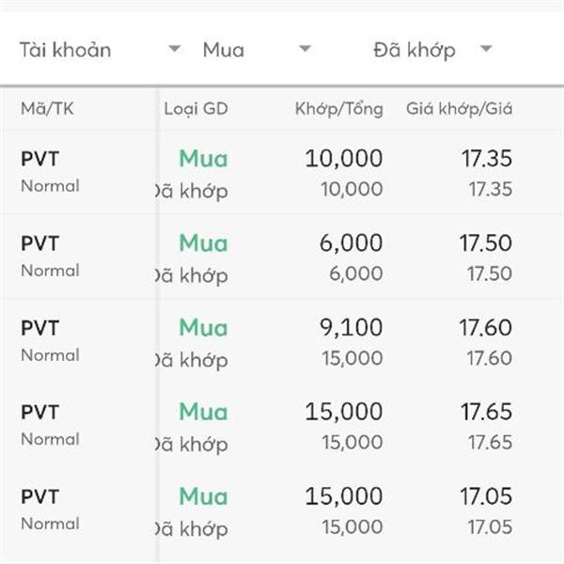Click the arrow icon beside Mua filter
The image size is (564, 564).
coord(304,49)
